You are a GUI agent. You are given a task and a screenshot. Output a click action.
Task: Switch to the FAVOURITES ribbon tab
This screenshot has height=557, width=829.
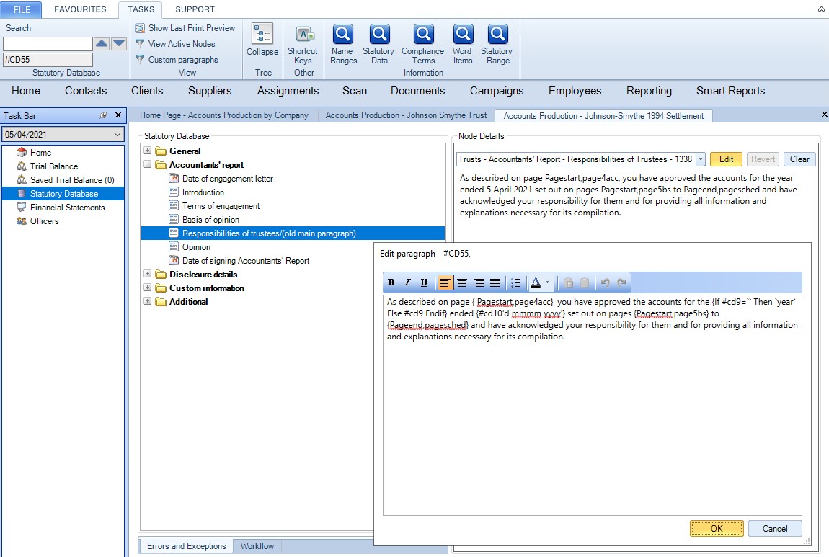80,9
